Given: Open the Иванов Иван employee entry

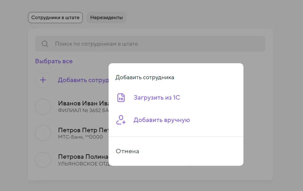Looking at the screenshot, I should pyautogui.click(x=83, y=103).
